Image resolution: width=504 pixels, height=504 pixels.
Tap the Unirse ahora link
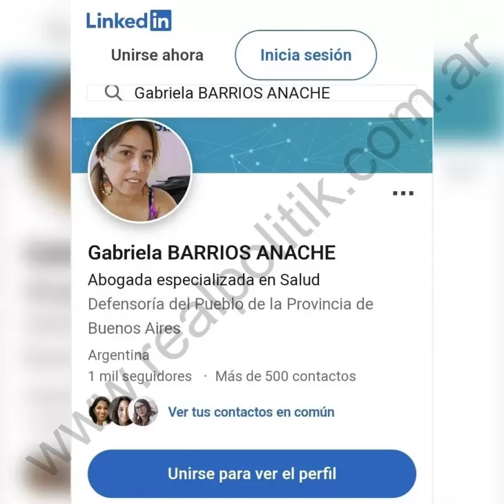[157, 55]
